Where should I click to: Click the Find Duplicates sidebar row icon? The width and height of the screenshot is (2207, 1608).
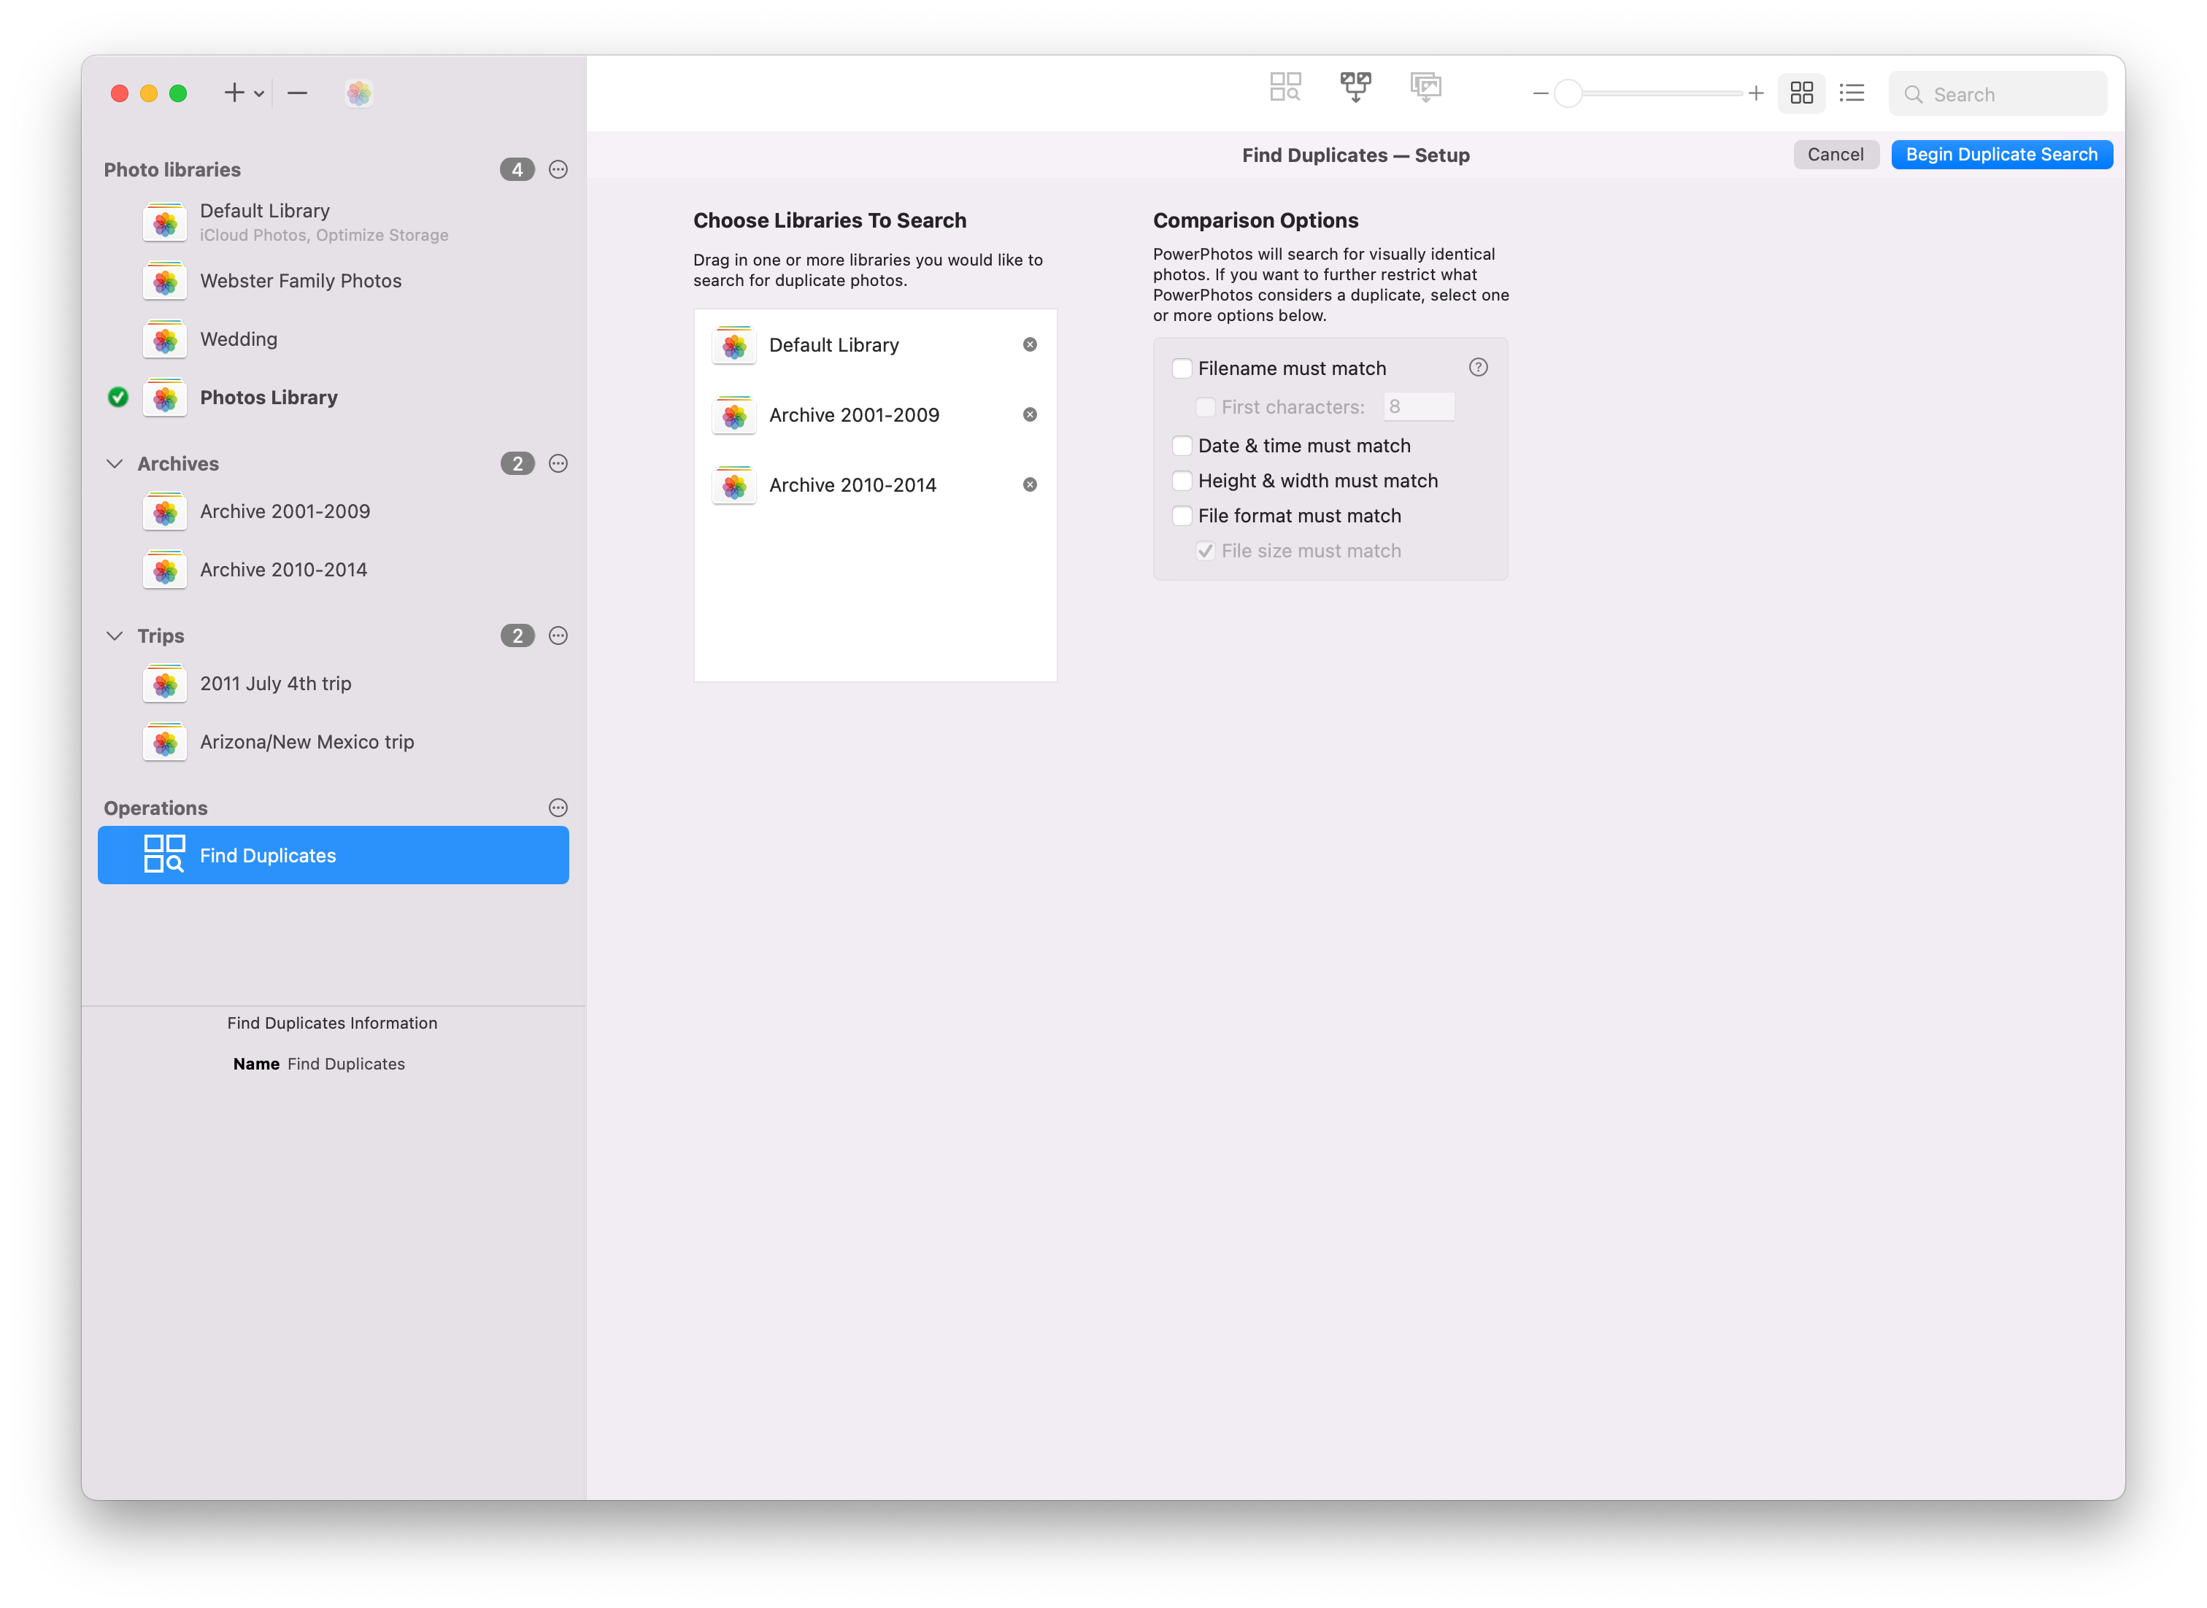163,856
